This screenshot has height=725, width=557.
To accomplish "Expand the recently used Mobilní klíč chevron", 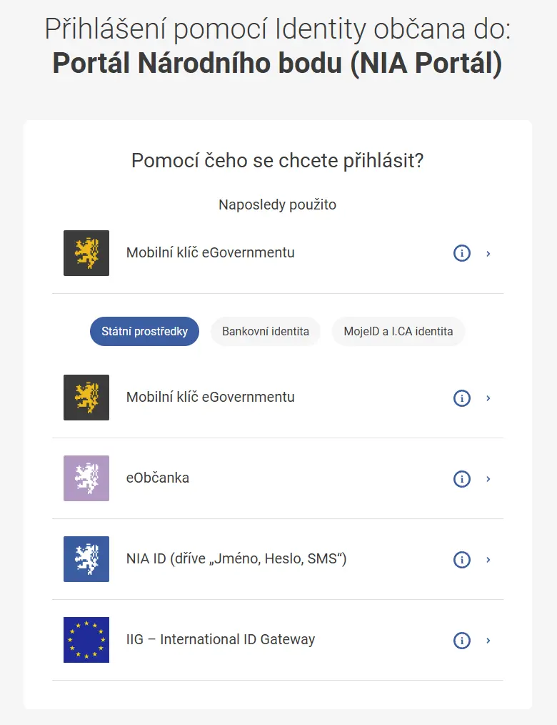I will [x=488, y=253].
